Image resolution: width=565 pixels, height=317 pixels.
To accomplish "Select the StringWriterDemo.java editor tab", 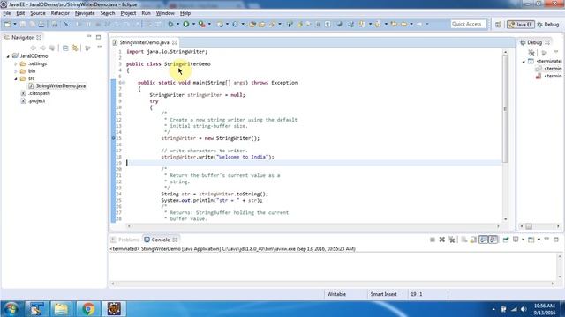I will [144, 42].
